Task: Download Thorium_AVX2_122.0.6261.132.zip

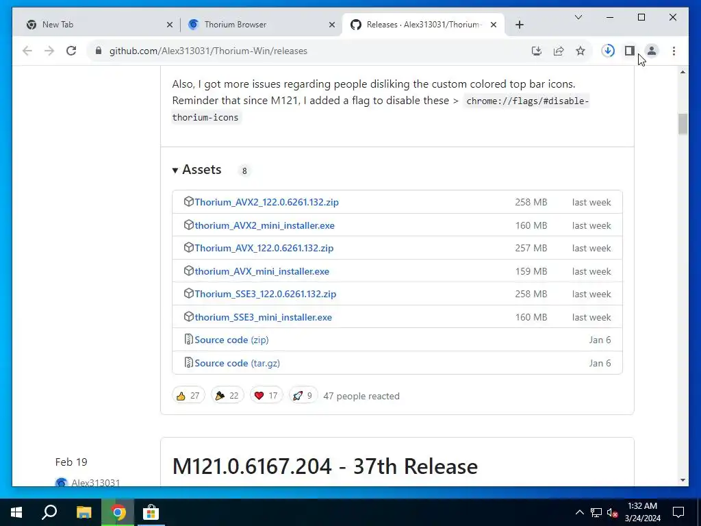Action: 266,202
